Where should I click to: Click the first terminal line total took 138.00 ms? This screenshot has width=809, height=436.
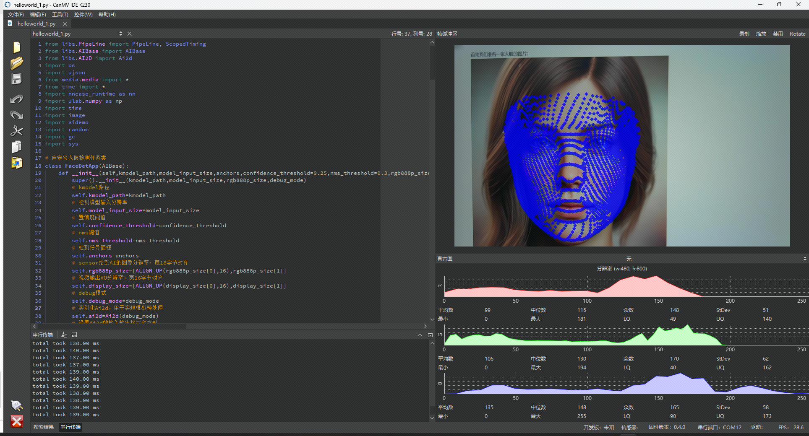coord(66,343)
